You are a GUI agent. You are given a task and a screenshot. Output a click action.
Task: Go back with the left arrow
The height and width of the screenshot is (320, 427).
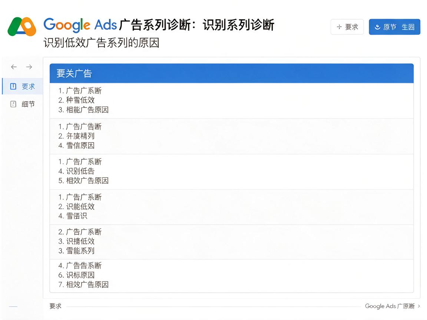coord(14,67)
